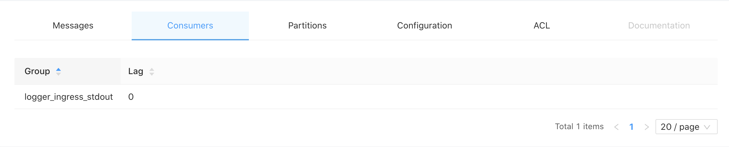Click the Total 1 items label
This screenshot has width=729, height=147.
tap(579, 127)
